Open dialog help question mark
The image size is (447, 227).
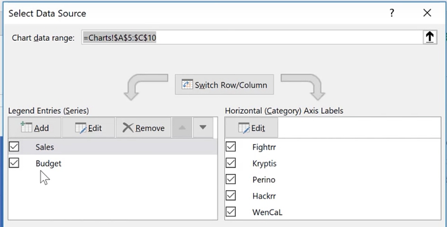tap(392, 12)
